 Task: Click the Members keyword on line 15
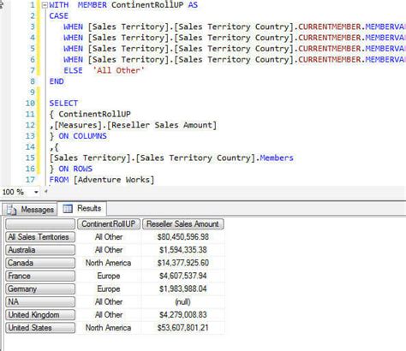[277, 158]
